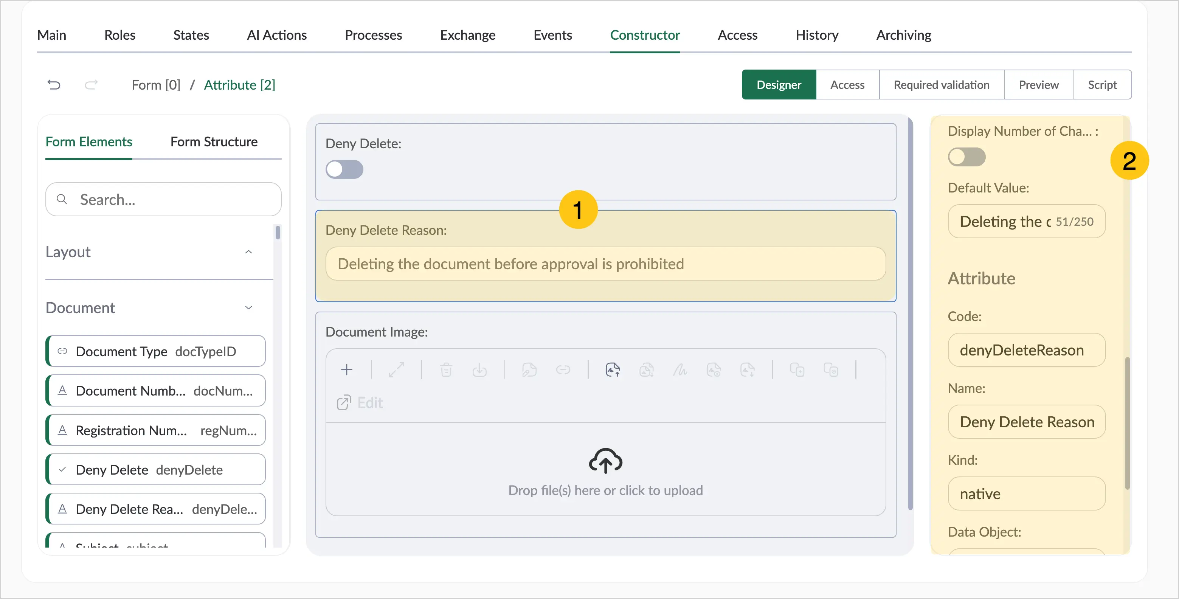Expand the Document section chevron
Image resolution: width=1179 pixels, height=599 pixels.
coord(248,307)
